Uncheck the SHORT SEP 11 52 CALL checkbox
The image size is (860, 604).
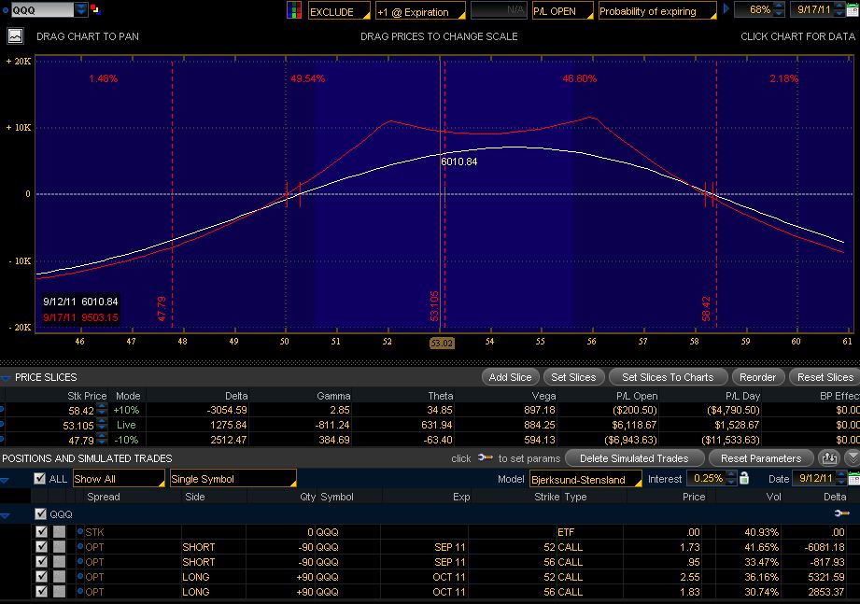point(42,546)
